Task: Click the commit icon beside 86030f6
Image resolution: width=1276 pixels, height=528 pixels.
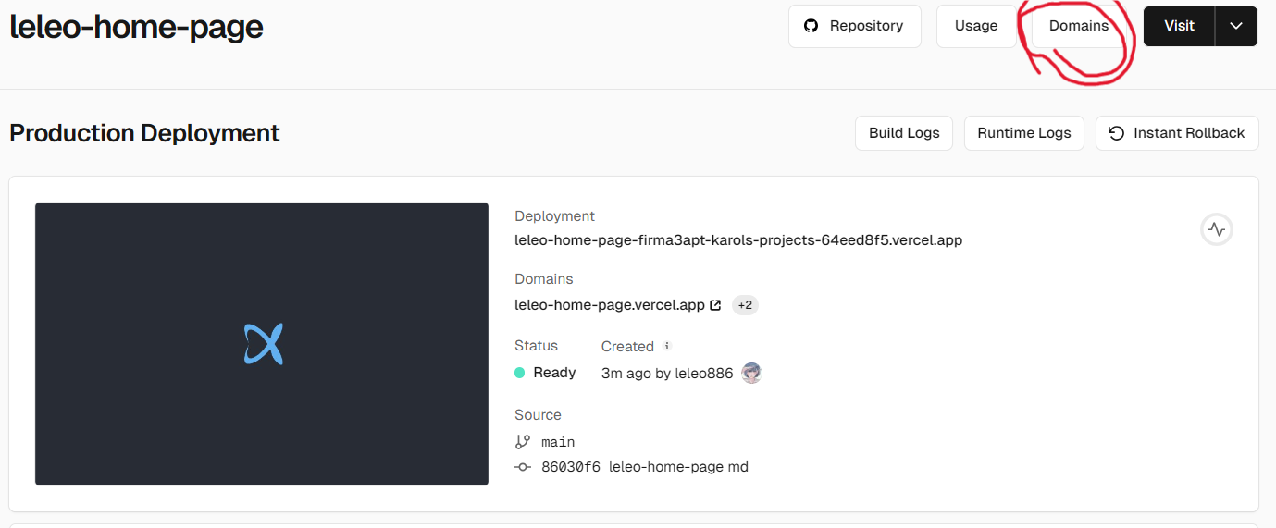Action: (523, 467)
